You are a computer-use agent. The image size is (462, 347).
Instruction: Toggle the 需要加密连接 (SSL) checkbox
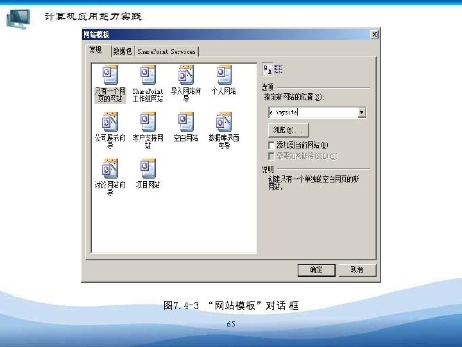271,156
